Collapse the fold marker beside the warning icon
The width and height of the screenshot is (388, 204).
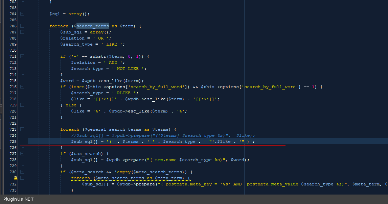point(22,178)
